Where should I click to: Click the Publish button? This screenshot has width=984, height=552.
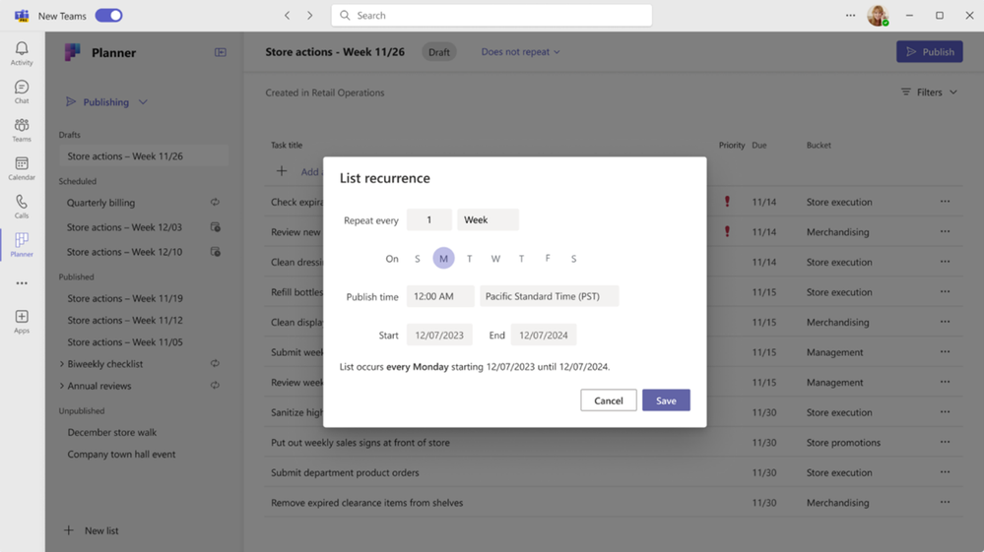[930, 52]
